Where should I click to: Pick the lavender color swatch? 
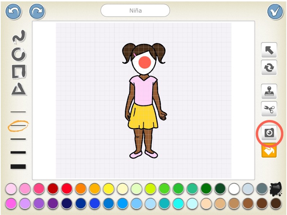click(x=25, y=203)
